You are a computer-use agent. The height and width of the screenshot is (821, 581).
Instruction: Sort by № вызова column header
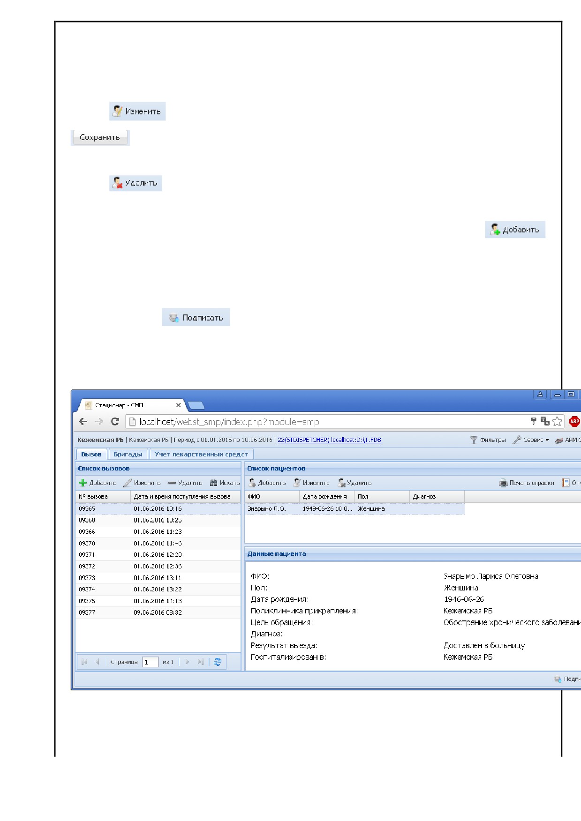(x=103, y=497)
